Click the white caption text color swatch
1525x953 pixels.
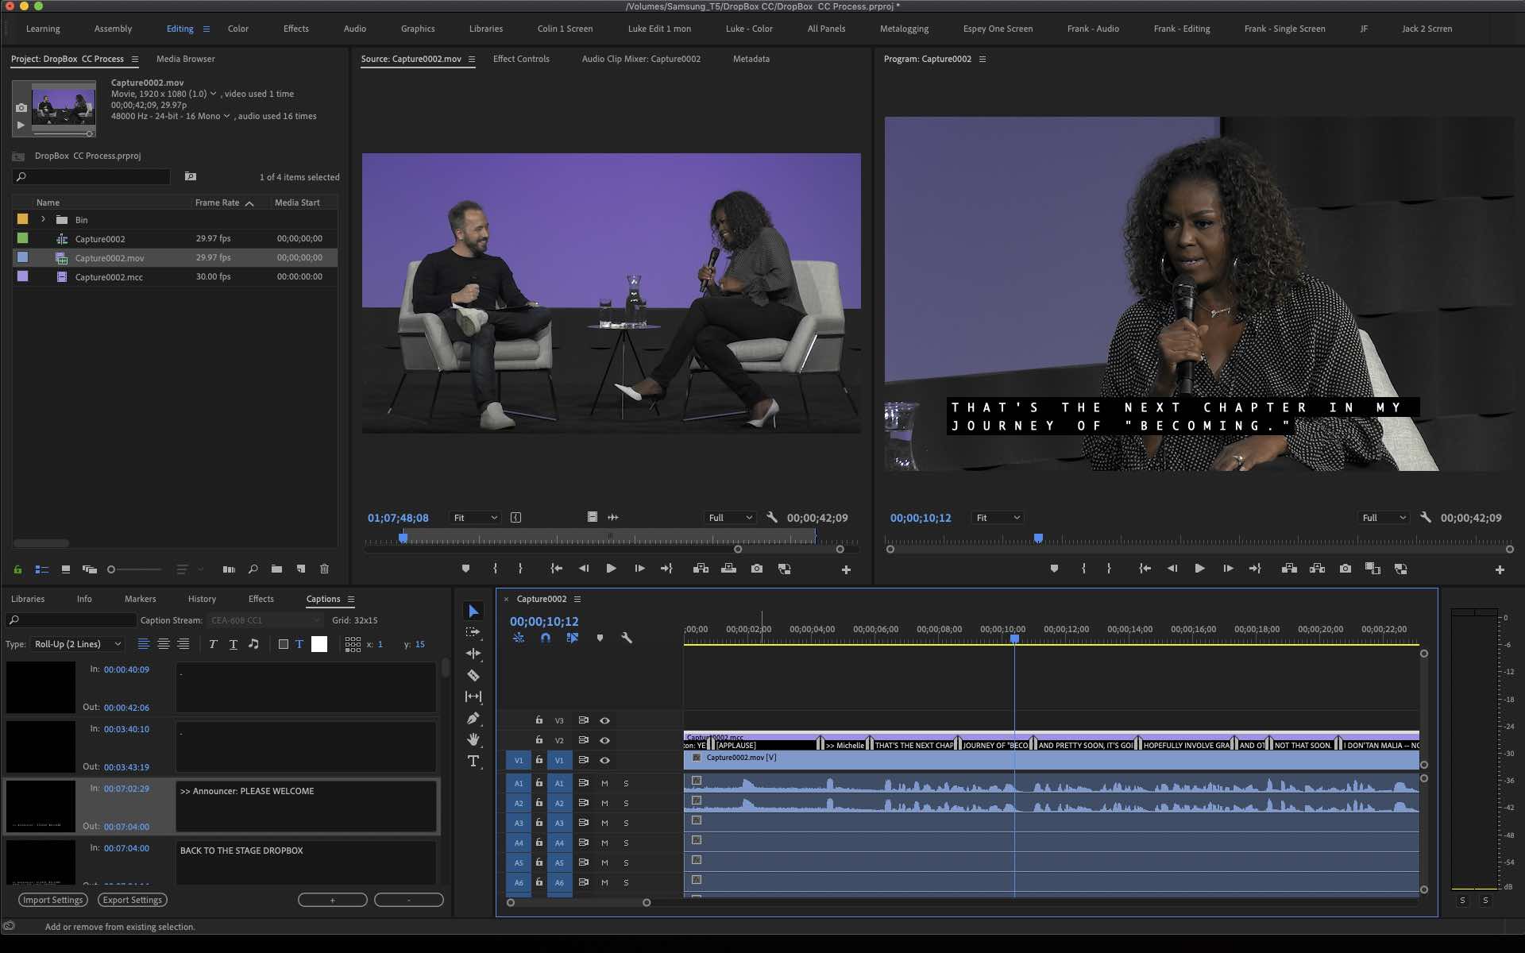tap(319, 644)
